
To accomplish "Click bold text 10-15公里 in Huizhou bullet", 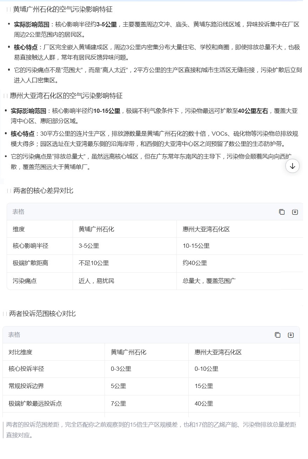I will click(107, 111).
